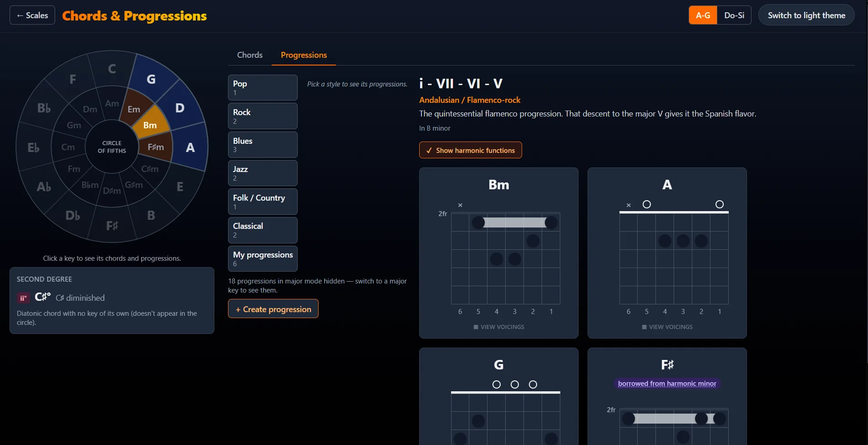
Task: Click the Bm chord diagram card
Action: pyautogui.click(x=499, y=253)
